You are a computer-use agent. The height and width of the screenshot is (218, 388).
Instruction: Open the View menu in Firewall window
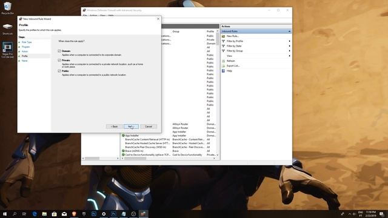102,16
